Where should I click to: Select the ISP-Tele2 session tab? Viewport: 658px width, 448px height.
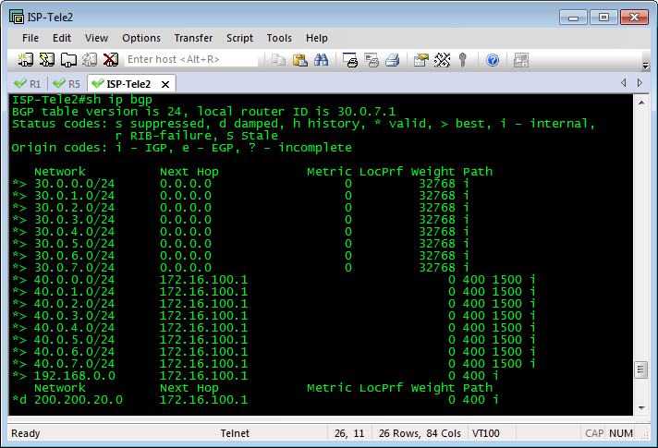[128, 84]
